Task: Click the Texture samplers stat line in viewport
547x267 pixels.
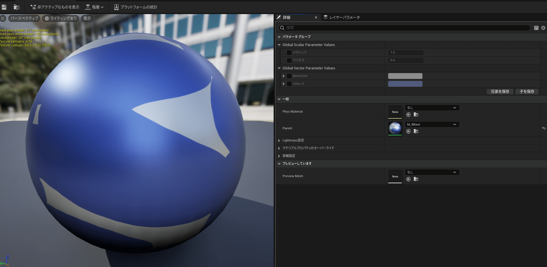Action: (16, 42)
